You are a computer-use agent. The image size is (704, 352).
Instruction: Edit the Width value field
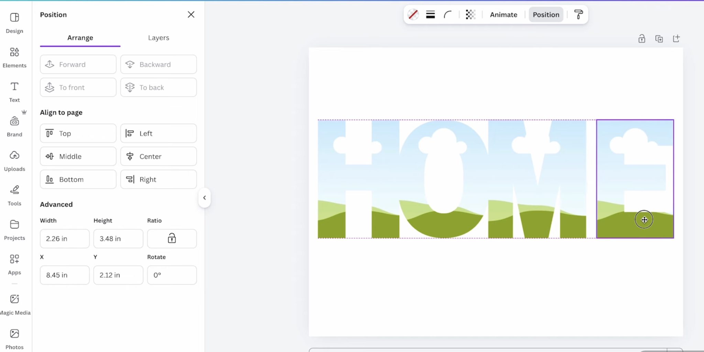[64, 238]
